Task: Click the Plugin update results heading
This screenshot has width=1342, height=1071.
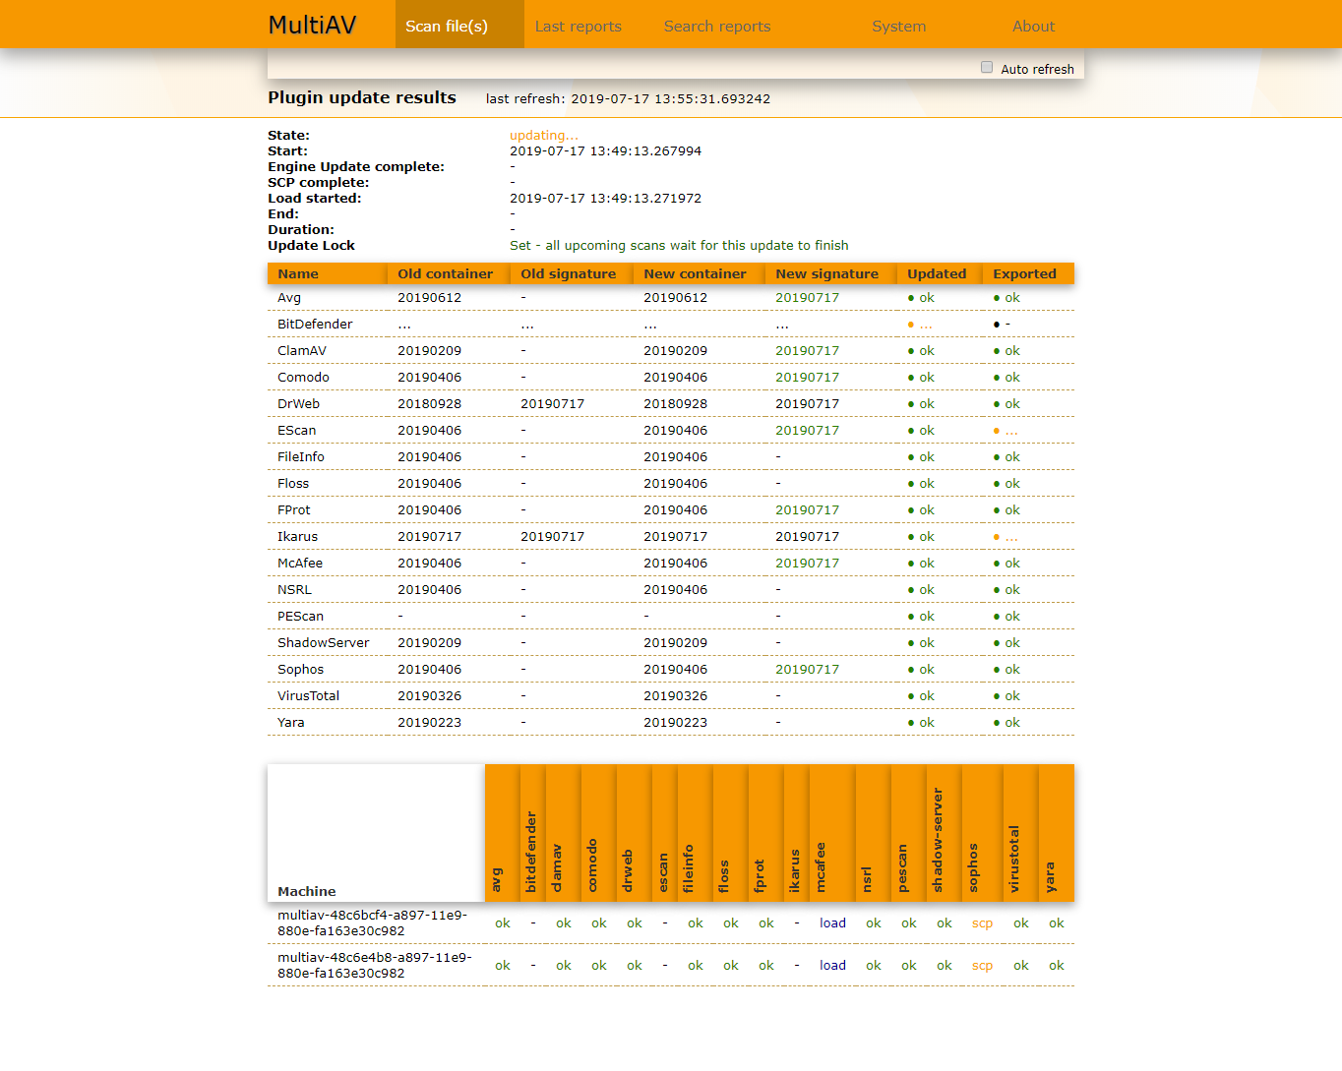Action: [362, 97]
